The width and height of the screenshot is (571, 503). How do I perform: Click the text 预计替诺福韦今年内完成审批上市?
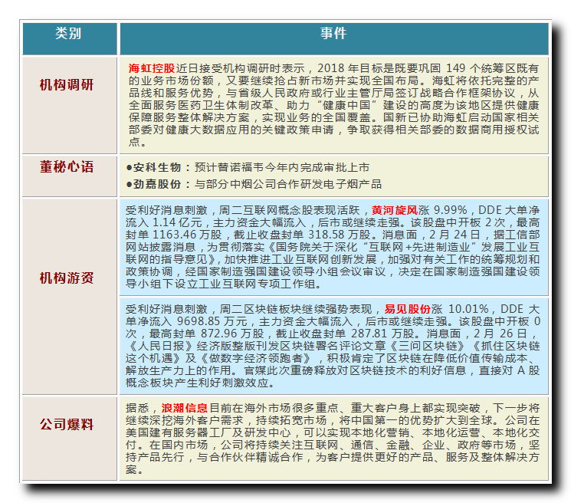tap(282, 168)
